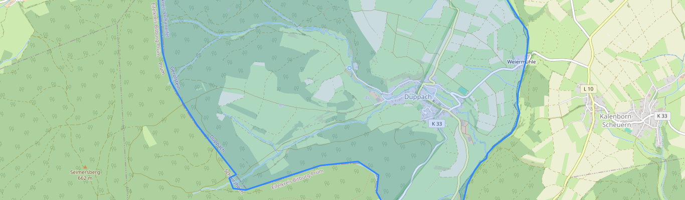Click the turquoise sports field in Duppach
This screenshot has width=685, height=200.
click(461, 89)
